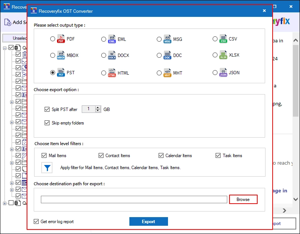Viewport: 300px width, 234px height.
Task: Close the Recoveryfix OST Converter dialog
Action: pos(264,11)
